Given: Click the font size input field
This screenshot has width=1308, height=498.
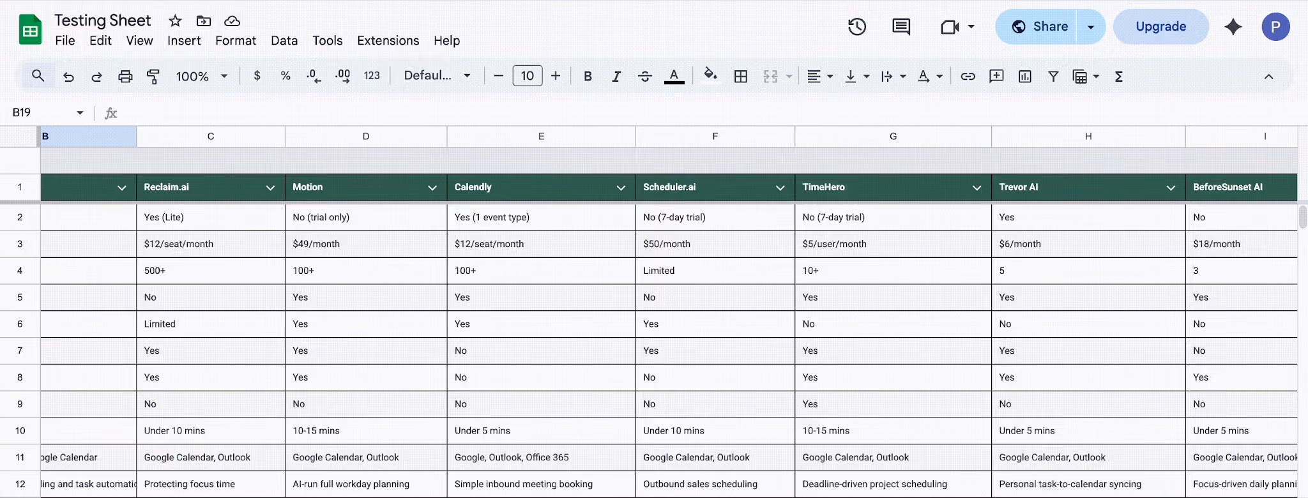Looking at the screenshot, I should (528, 76).
